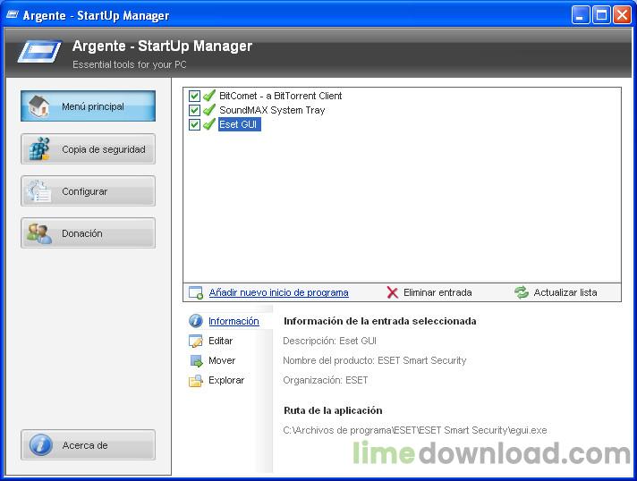Minimize the StartUp Manager window
Image resolution: width=637 pixels, height=481 pixels.
point(580,15)
